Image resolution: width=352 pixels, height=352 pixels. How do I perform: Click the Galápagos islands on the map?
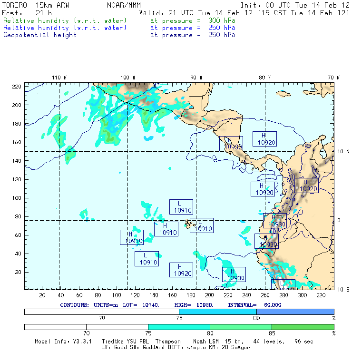[189, 224]
